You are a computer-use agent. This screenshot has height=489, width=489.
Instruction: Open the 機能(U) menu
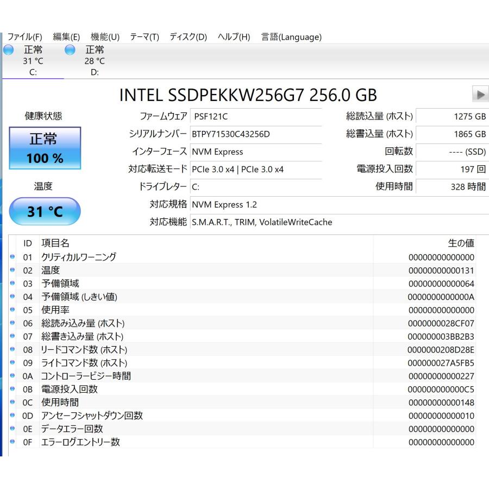click(105, 37)
